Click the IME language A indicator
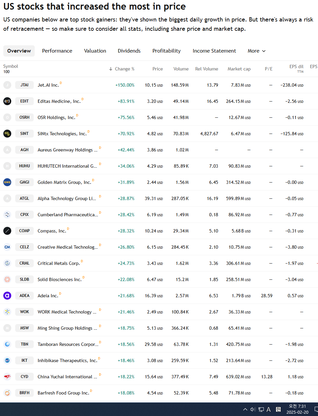The image size is (318, 416). (x=269, y=409)
